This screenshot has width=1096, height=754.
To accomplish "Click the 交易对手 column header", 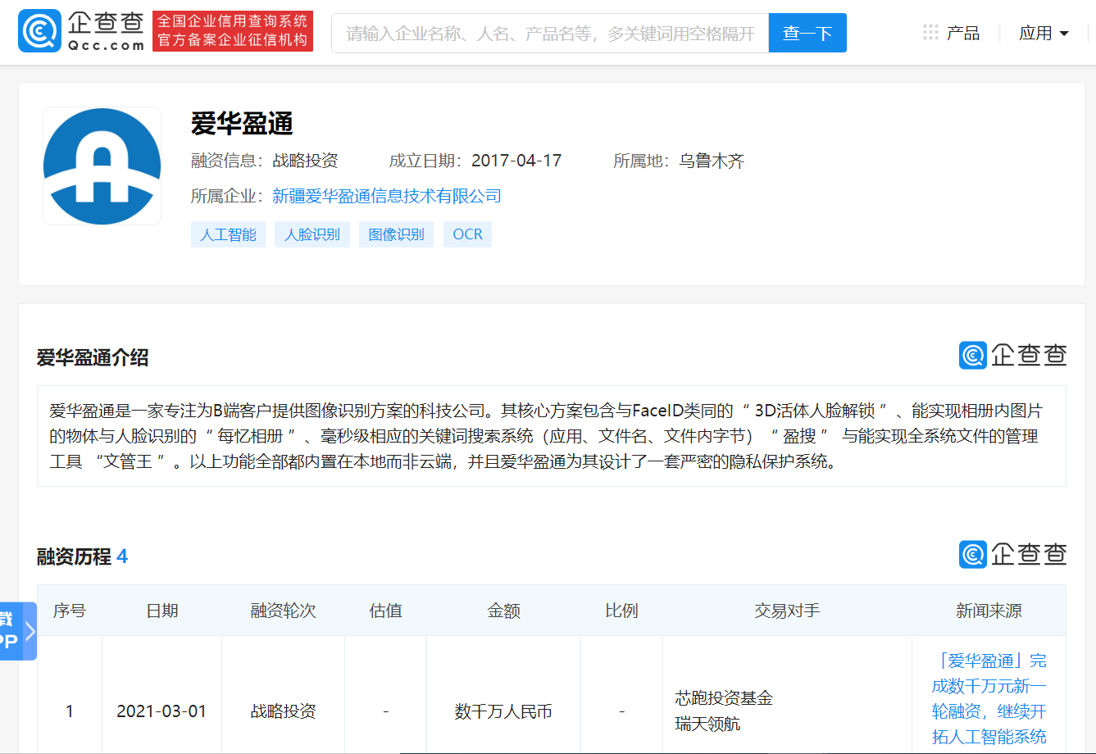I will pyautogui.click(x=787, y=611).
